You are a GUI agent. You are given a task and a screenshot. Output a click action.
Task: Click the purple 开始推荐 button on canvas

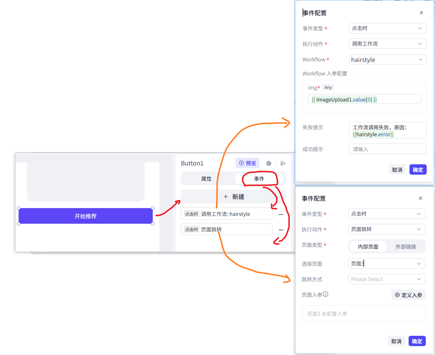pos(85,216)
